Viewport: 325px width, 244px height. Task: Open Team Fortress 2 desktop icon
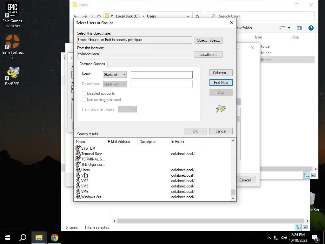pyautogui.click(x=12, y=46)
